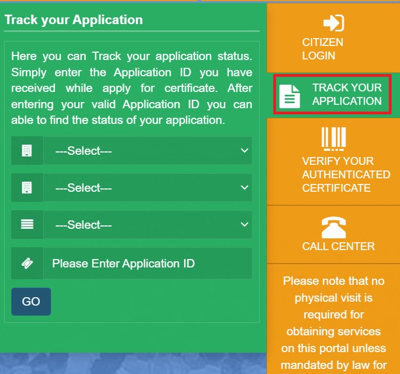This screenshot has height=374, width=400.
Task: Expand first dropdown using its chevron arrow
Action: (x=245, y=150)
